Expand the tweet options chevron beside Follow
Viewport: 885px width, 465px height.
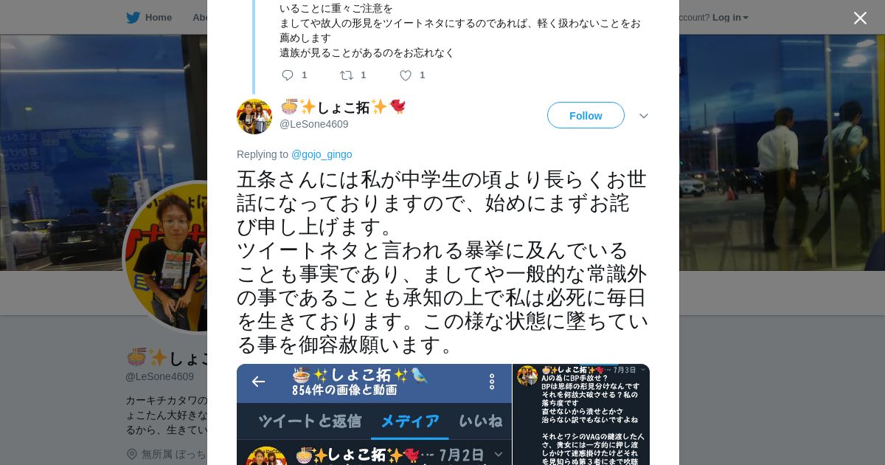coord(644,116)
